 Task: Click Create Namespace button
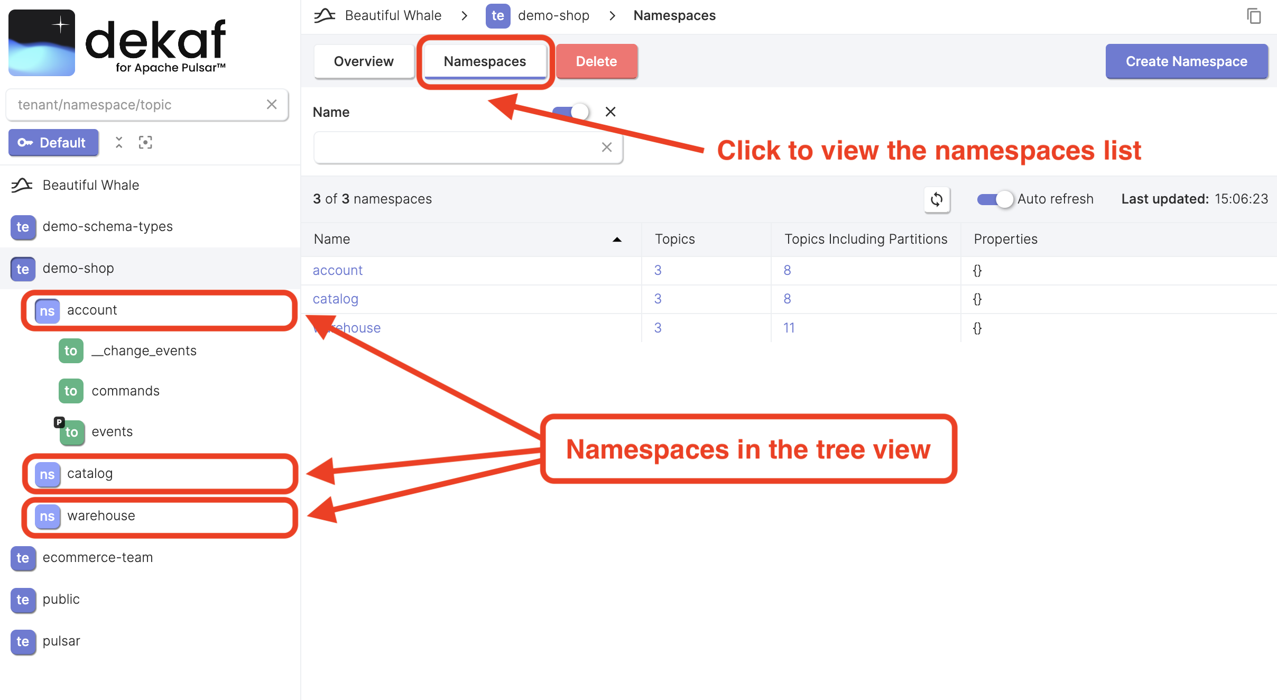(1186, 61)
